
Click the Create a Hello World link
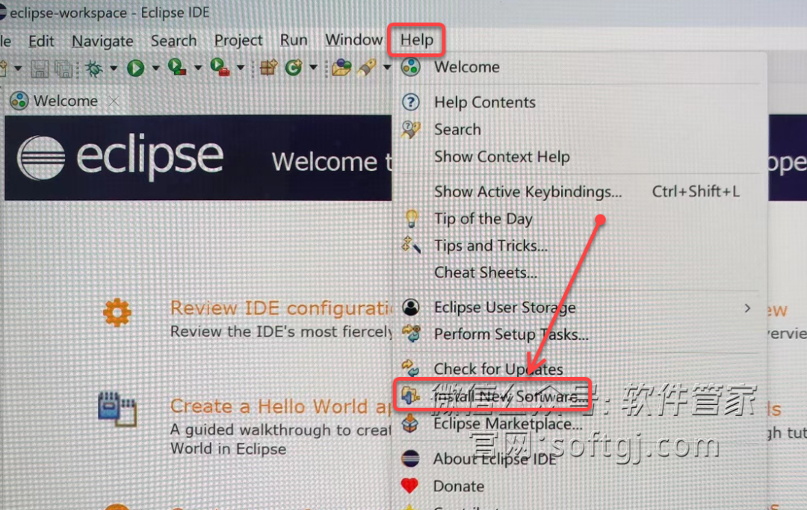280,406
